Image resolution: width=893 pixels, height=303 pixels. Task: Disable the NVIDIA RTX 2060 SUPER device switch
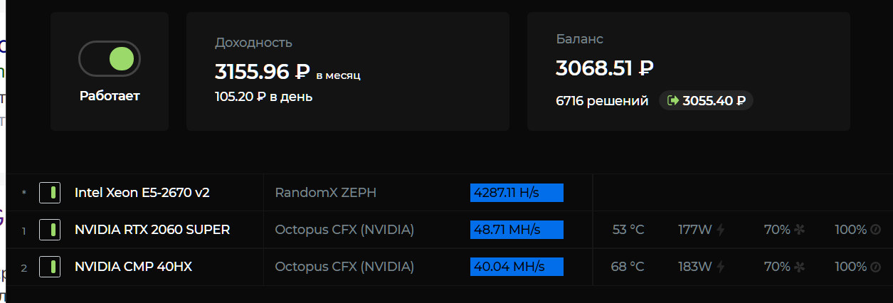coord(50,230)
